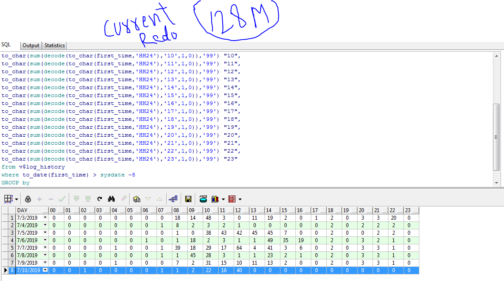Viewport: 504px width, 281px height.
Task: Open the grid layout dropdown arrow
Action: click(x=15, y=199)
